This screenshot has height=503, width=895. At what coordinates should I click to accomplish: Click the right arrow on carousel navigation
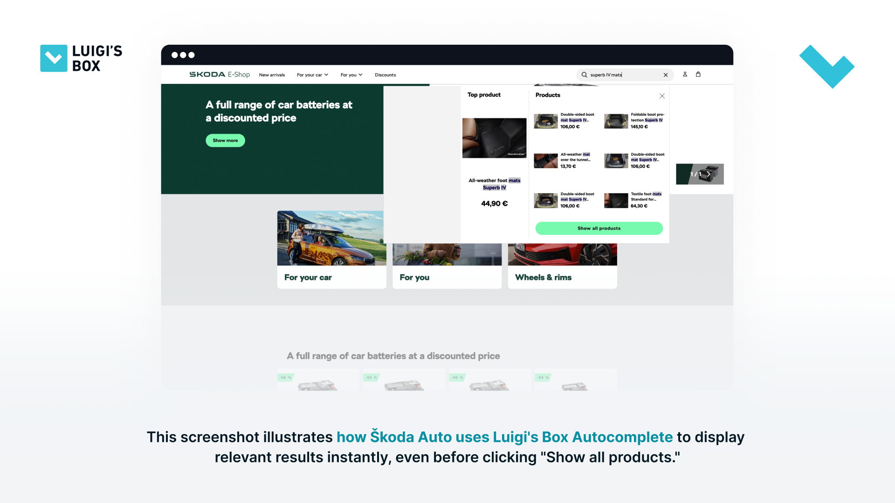click(709, 174)
